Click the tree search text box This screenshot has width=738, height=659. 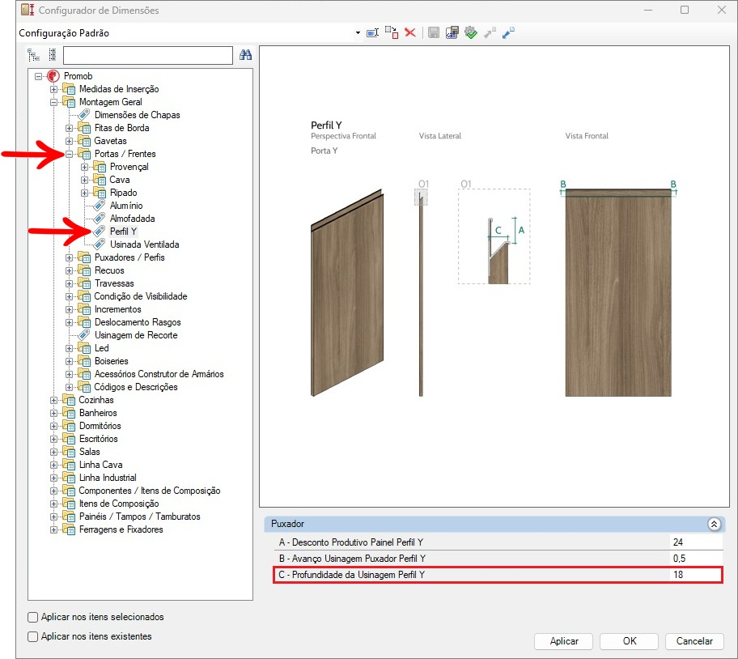pos(148,55)
